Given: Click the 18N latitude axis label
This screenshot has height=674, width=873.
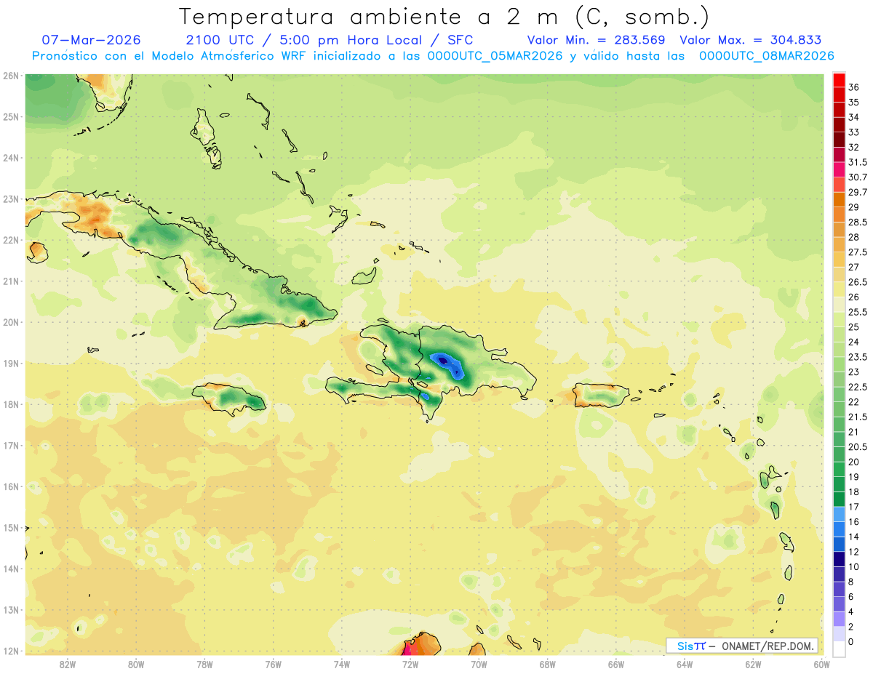Looking at the screenshot, I should point(11,404).
